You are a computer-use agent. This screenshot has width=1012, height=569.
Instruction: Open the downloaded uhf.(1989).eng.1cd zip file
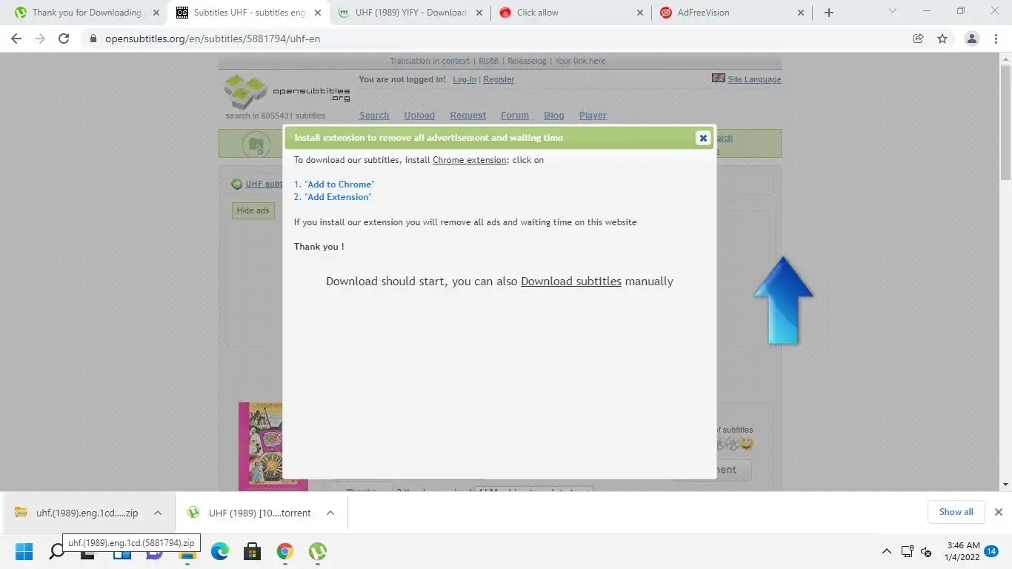click(76, 513)
